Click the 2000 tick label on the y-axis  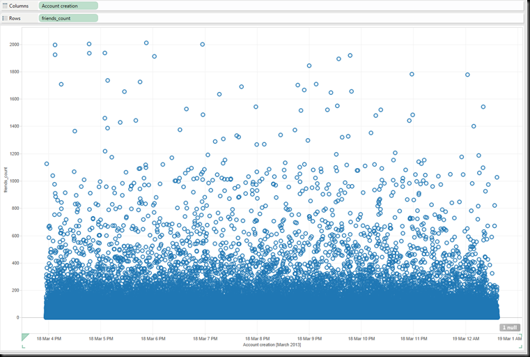point(14,45)
